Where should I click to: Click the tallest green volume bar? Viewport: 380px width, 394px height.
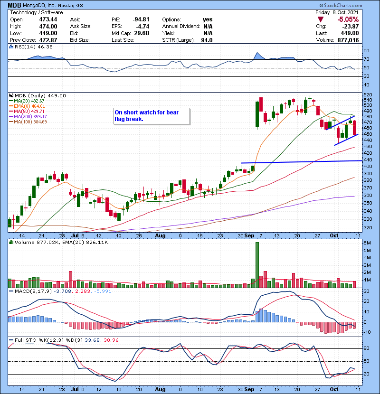point(257,264)
